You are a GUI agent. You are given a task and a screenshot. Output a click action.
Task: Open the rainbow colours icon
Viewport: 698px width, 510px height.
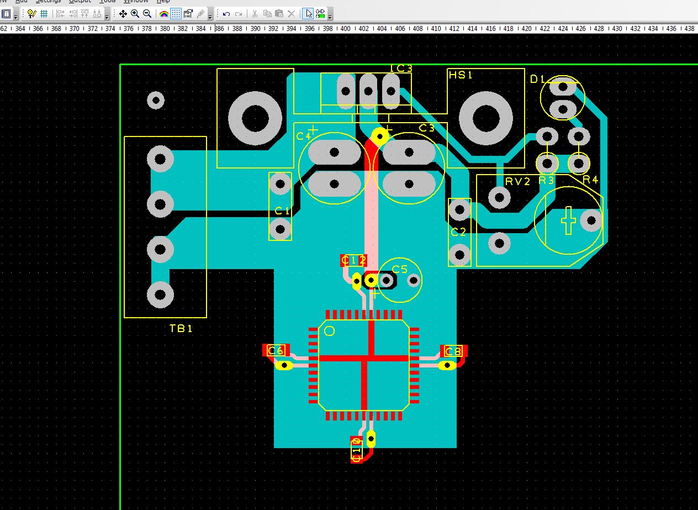point(164,14)
